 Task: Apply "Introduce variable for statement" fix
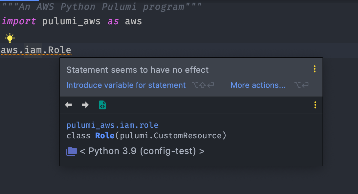click(x=126, y=85)
